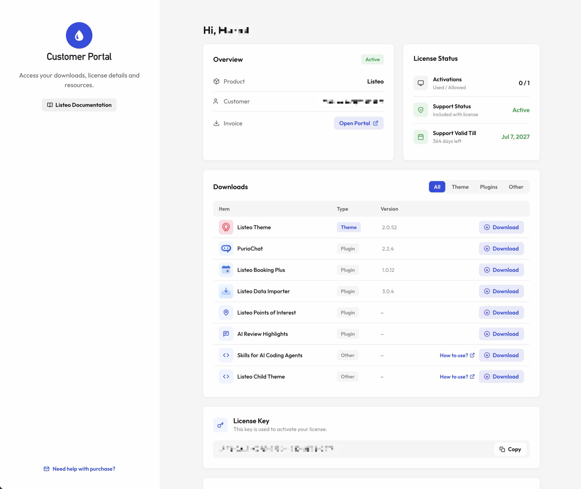
Task: Select the All downloads filter tab
Action: pyautogui.click(x=437, y=187)
